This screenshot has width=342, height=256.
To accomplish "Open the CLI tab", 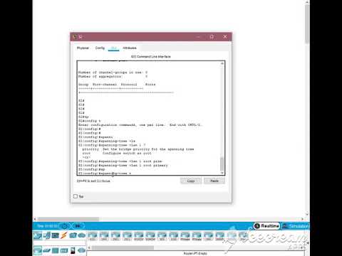I will (x=114, y=48).
